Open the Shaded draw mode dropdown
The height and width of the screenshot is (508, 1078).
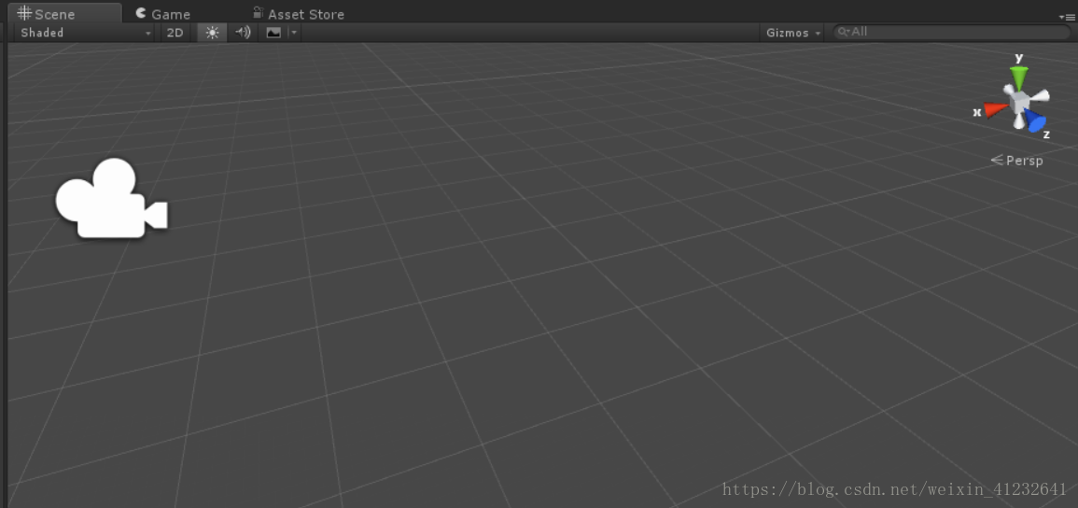pyautogui.click(x=85, y=33)
